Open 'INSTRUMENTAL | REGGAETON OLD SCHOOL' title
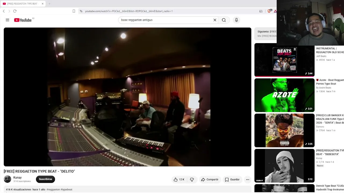The width and height of the screenshot is (344, 193). (330, 50)
